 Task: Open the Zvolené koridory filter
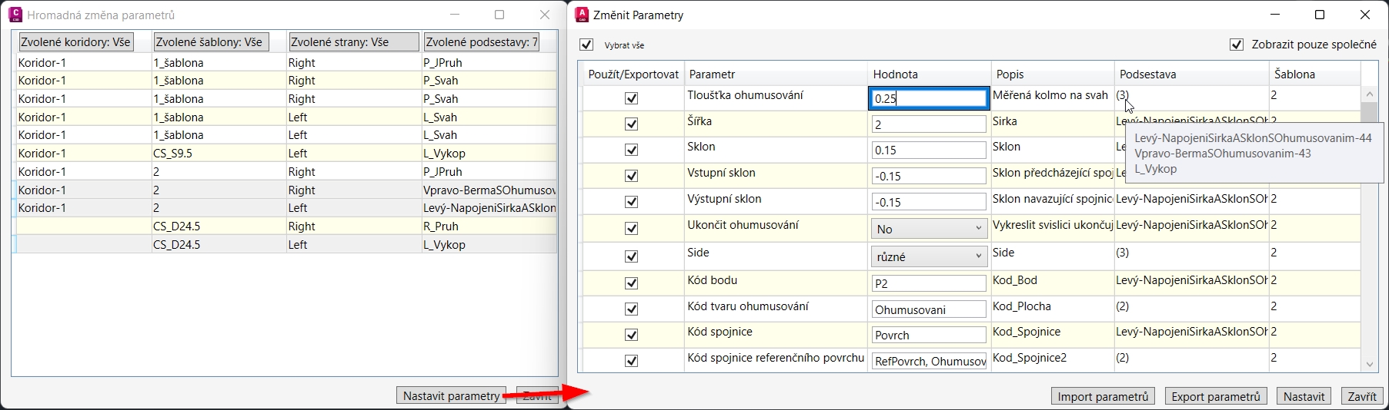tap(75, 42)
